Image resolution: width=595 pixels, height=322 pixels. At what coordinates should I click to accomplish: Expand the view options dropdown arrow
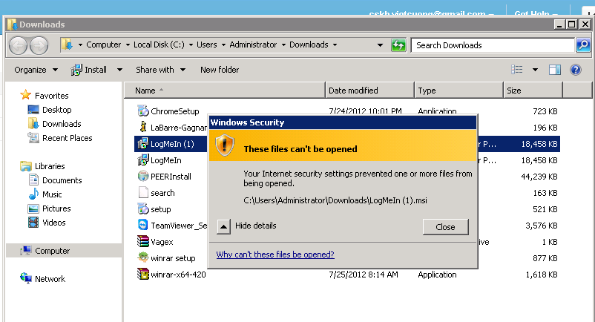[x=535, y=70]
